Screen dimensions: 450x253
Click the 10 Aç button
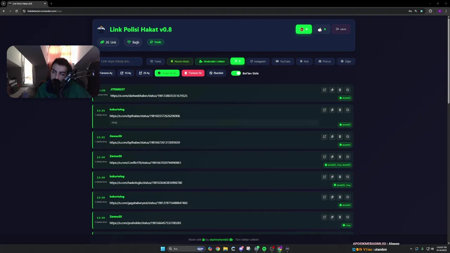[x=126, y=73]
